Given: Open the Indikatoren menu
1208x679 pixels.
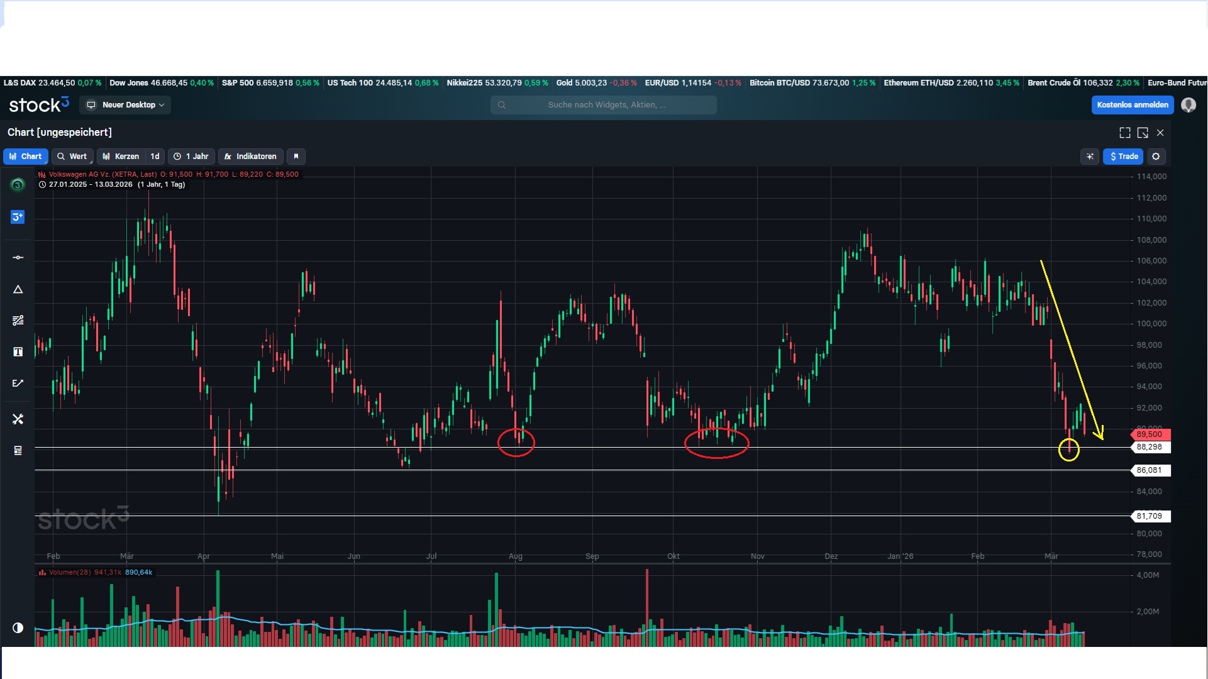Looking at the screenshot, I should pyautogui.click(x=250, y=157).
